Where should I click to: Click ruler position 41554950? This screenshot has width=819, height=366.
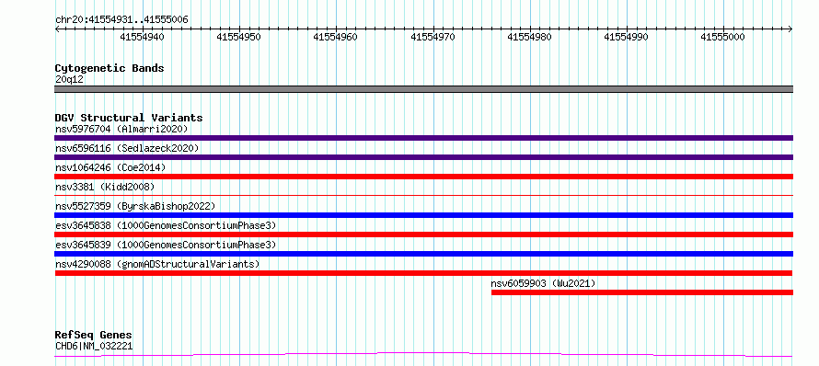pyautogui.click(x=238, y=37)
